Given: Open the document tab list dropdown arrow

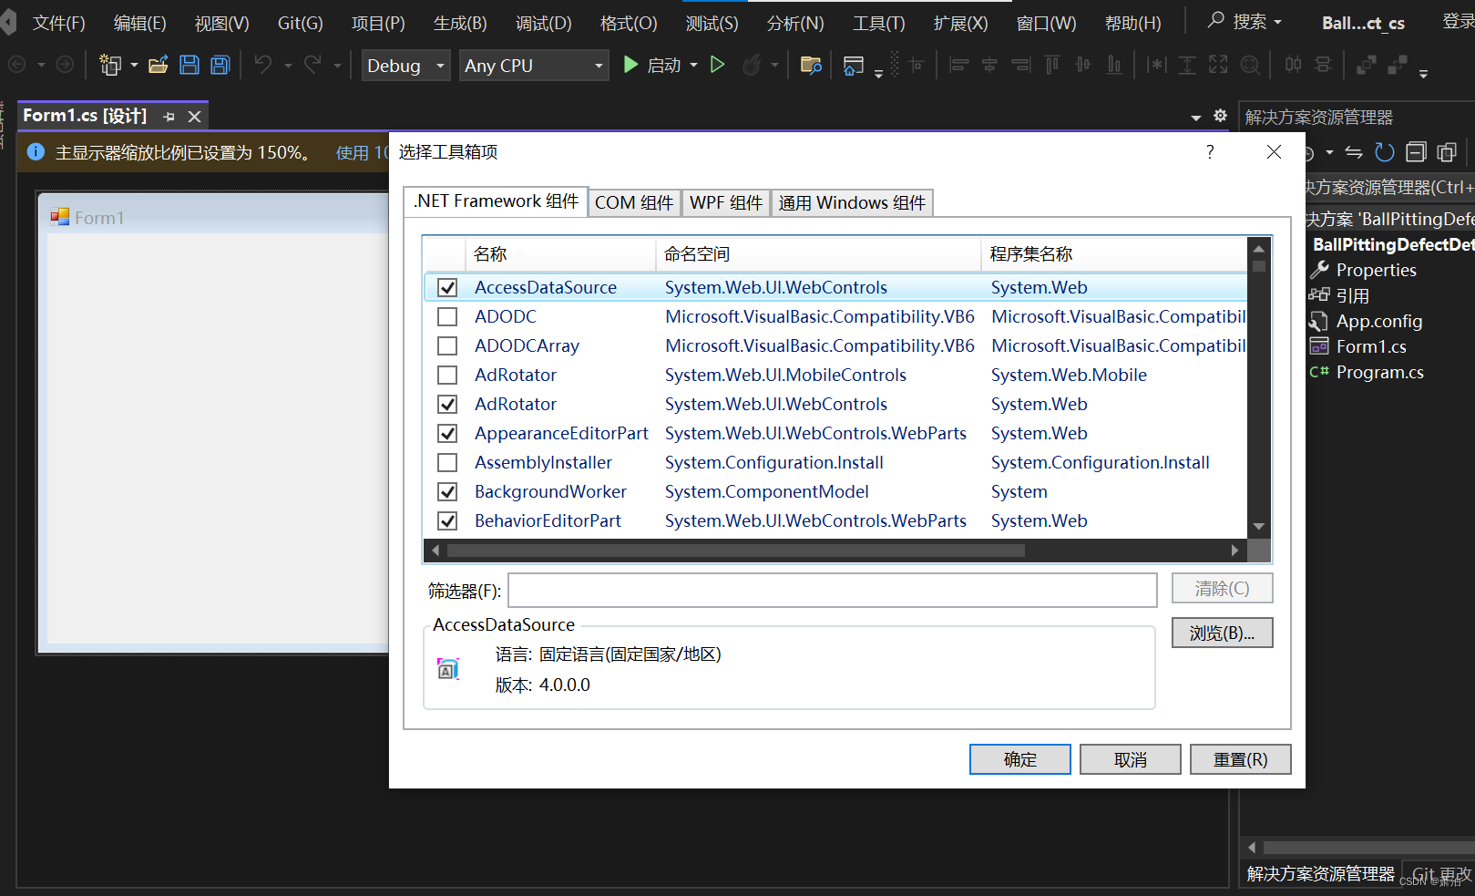Looking at the screenshot, I should click(x=1195, y=118).
